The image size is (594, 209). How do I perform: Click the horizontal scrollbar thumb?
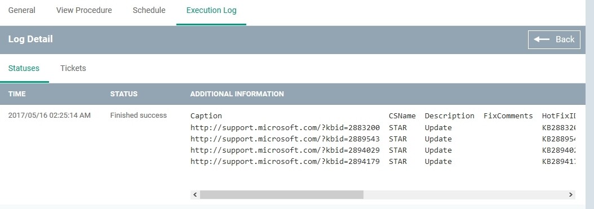pos(281,194)
